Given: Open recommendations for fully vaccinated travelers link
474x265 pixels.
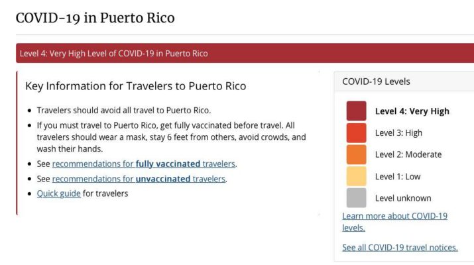Looking at the screenshot, I should click(x=144, y=164).
